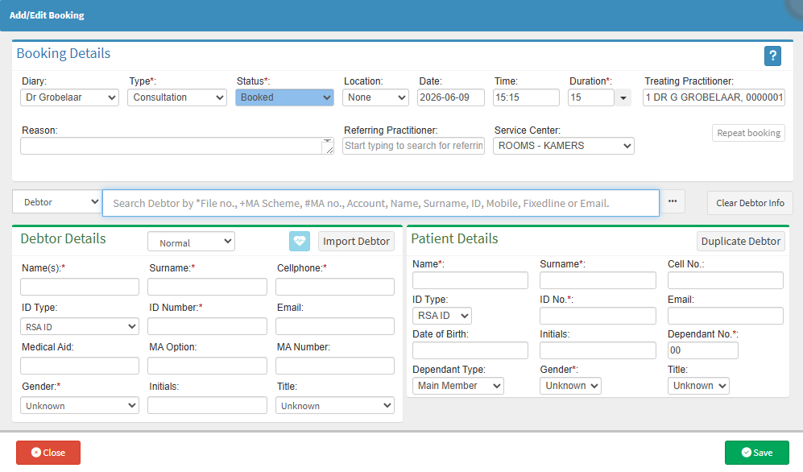The width and height of the screenshot is (803, 472).
Task: Click the Reason text area
Action: pos(176,146)
